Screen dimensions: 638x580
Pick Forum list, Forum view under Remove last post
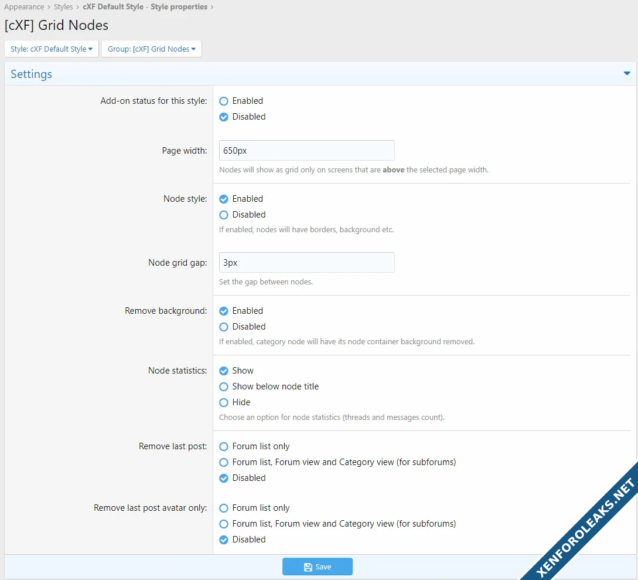pyautogui.click(x=224, y=463)
